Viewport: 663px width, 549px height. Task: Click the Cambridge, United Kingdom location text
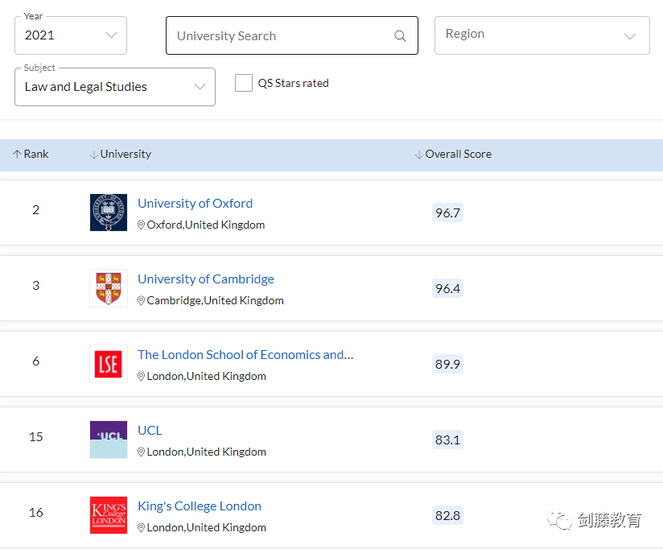pyautogui.click(x=215, y=301)
